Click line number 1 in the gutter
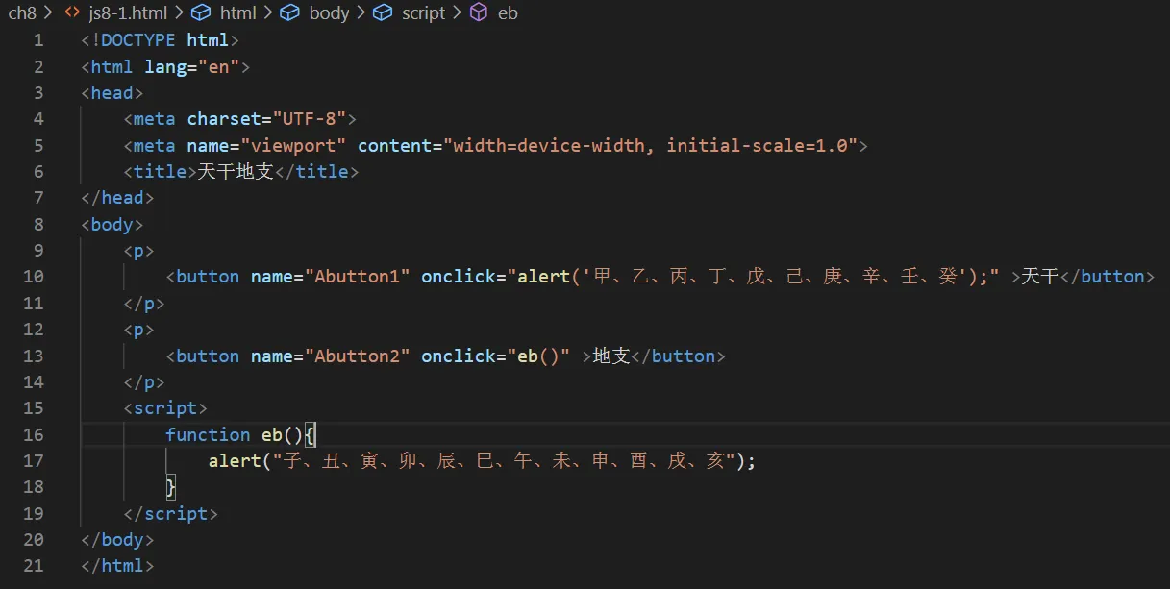 pyautogui.click(x=38, y=40)
